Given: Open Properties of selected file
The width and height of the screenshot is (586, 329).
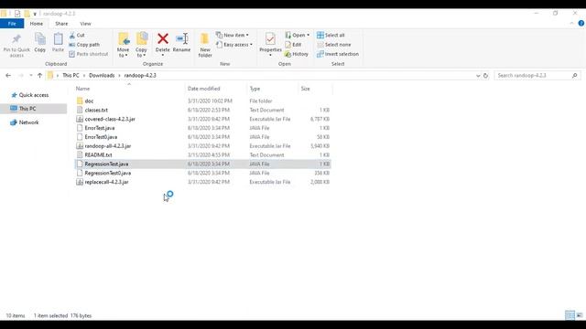Looking at the screenshot, I should coord(270,45).
